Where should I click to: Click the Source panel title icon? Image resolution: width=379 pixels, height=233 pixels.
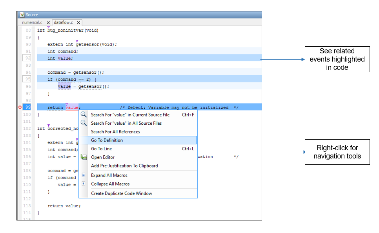click(x=22, y=15)
